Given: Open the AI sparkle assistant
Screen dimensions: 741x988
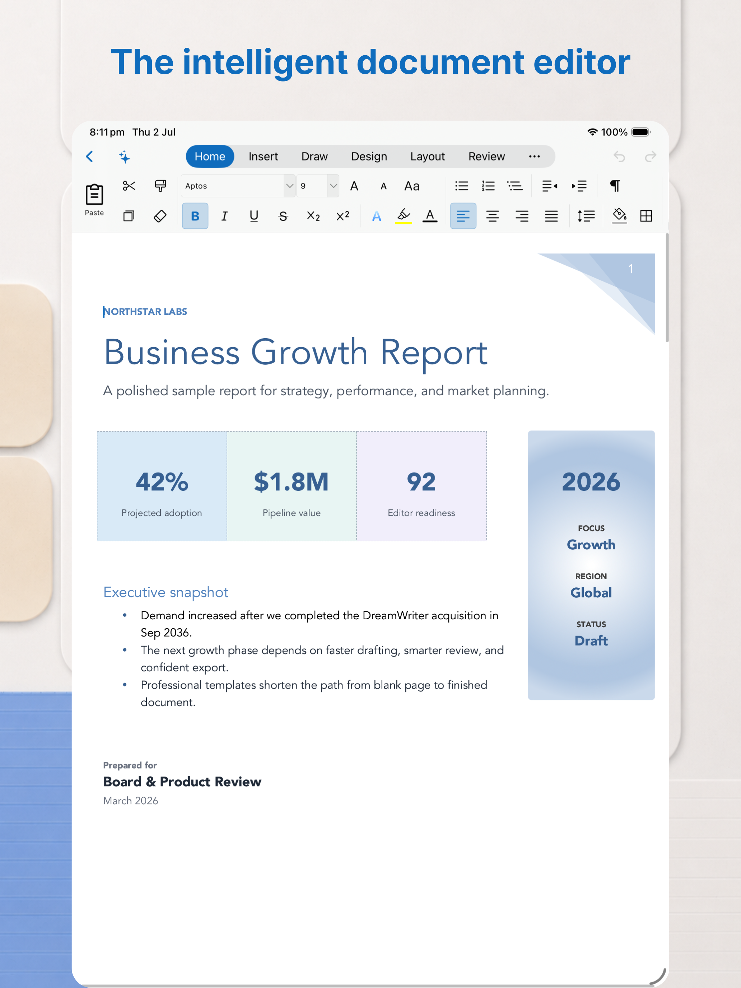Looking at the screenshot, I should (x=125, y=157).
